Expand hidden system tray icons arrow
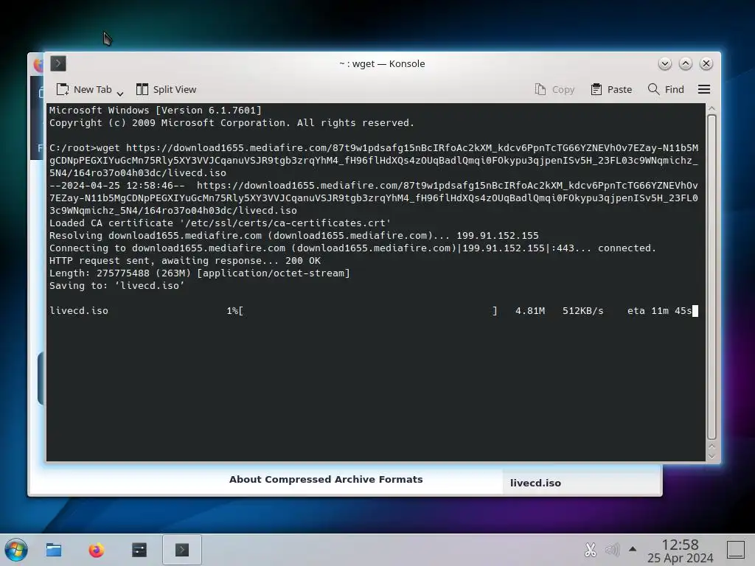Image resolution: width=755 pixels, height=566 pixels. tap(633, 548)
